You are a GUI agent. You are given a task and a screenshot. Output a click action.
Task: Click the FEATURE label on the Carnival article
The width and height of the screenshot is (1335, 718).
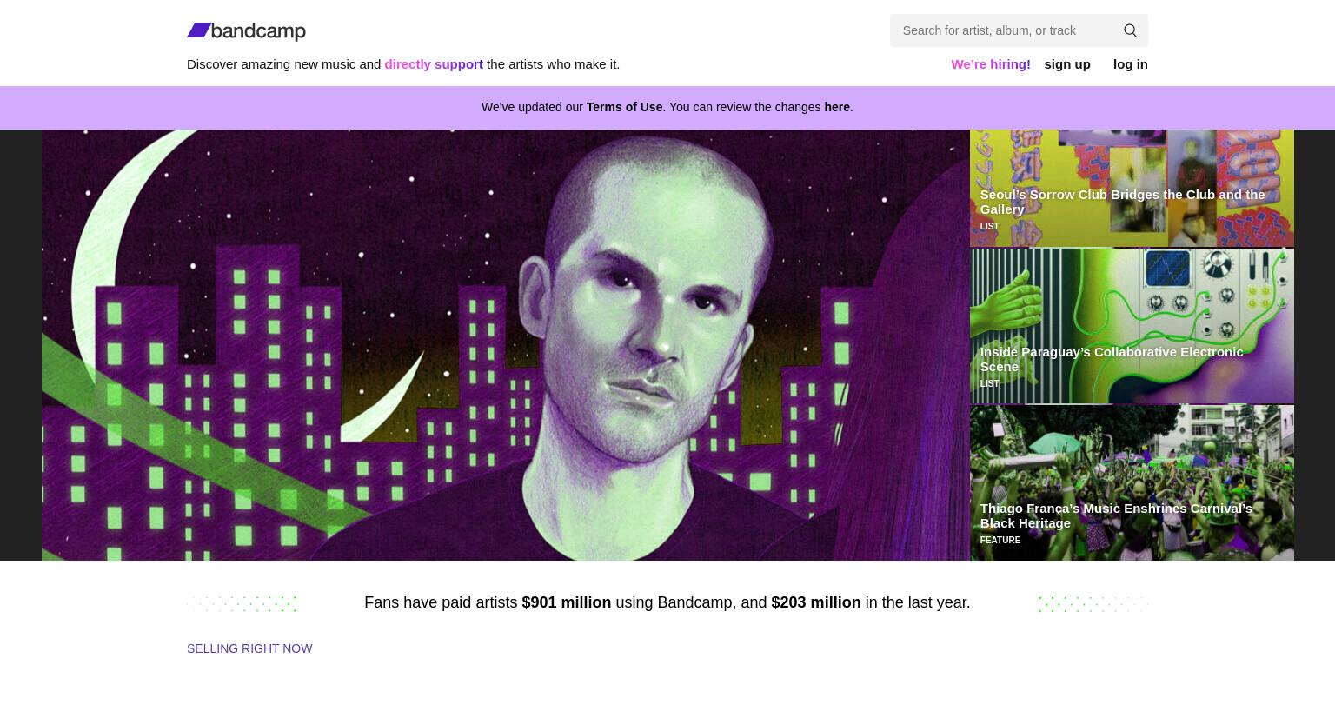click(1000, 540)
